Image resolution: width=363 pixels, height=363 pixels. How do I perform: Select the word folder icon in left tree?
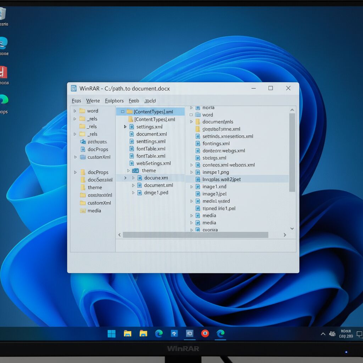[x=82, y=111]
